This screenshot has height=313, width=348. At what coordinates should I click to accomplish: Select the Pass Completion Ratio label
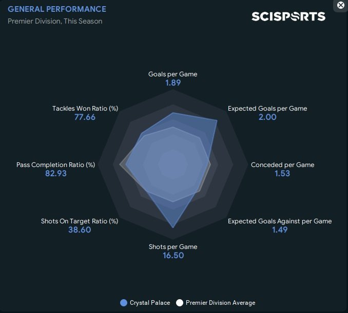click(x=55, y=165)
